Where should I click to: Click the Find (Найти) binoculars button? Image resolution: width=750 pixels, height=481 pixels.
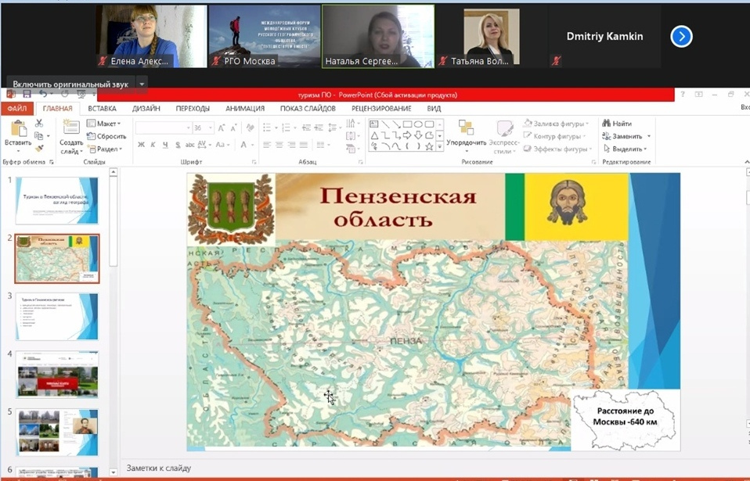(617, 124)
